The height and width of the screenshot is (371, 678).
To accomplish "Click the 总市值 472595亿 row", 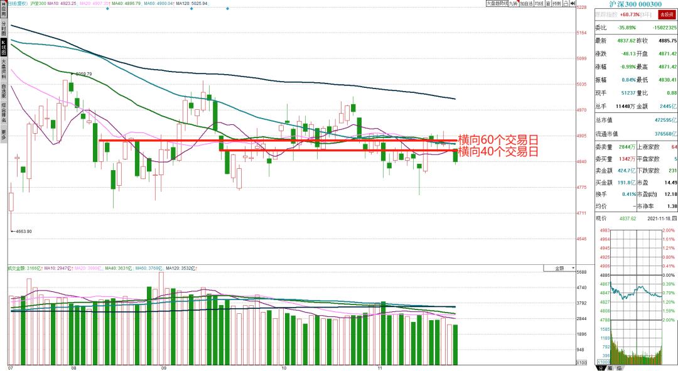I will (x=636, y=120).
